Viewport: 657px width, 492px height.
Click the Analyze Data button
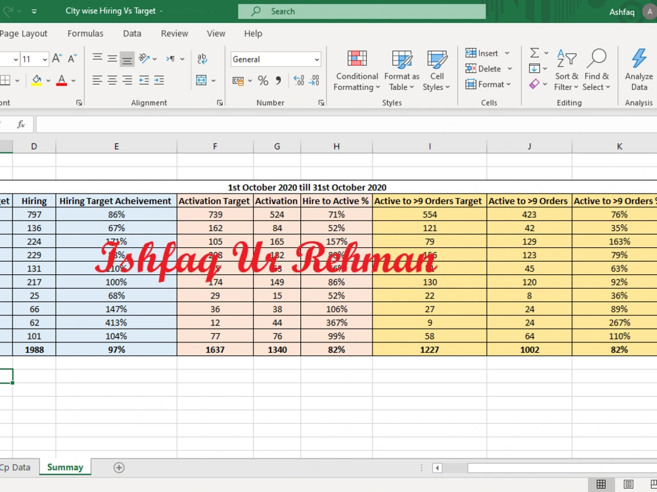pos(639,69)
